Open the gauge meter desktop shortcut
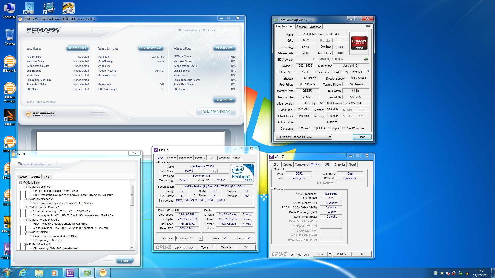 coord(28,8)
